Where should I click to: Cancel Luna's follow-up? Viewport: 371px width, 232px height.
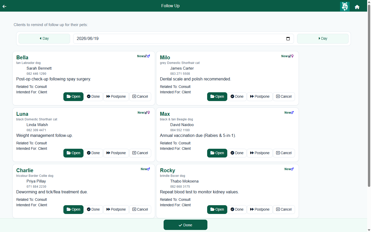pos(140,153)
